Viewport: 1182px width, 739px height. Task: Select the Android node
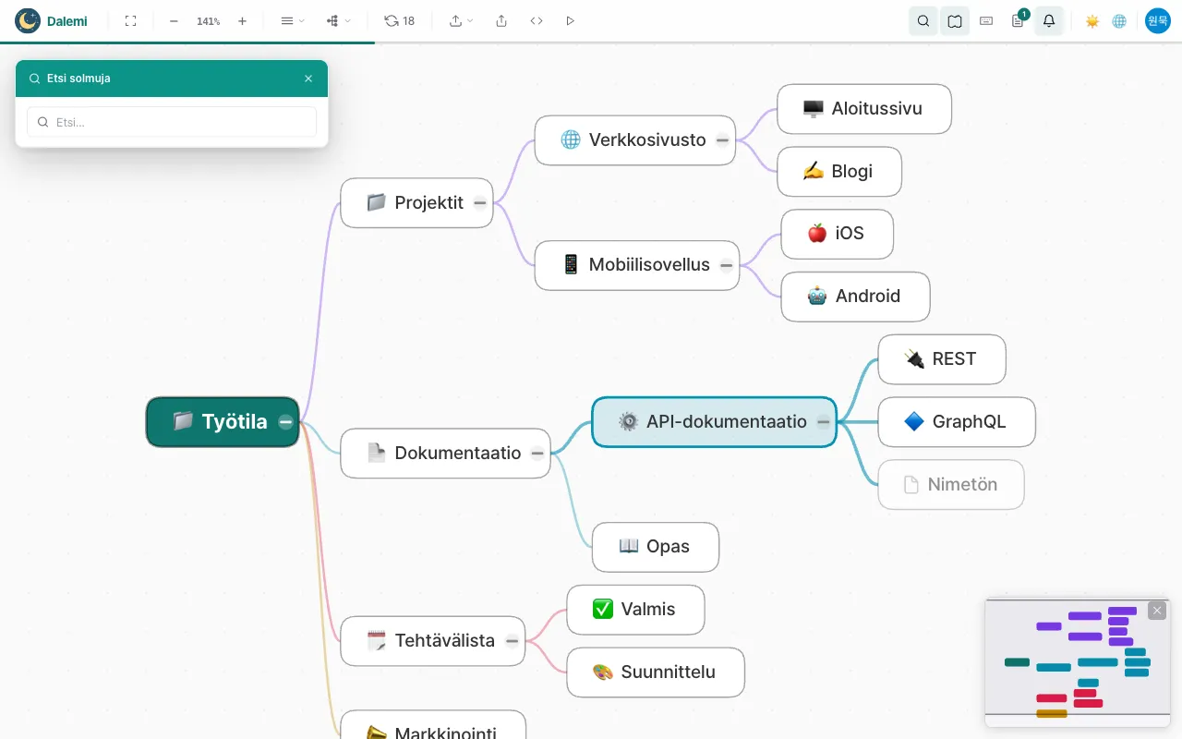[855, 297]
